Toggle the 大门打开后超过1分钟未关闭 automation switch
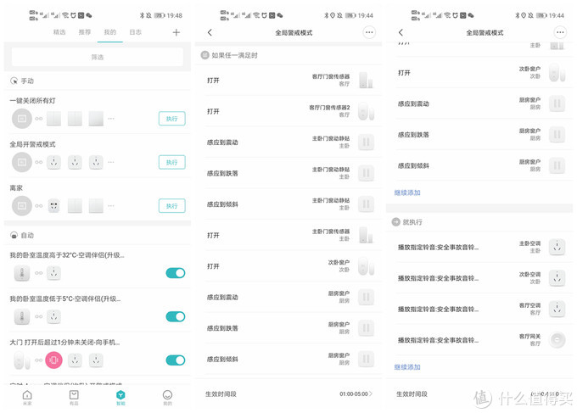The image size is (577, 413). 176,360
